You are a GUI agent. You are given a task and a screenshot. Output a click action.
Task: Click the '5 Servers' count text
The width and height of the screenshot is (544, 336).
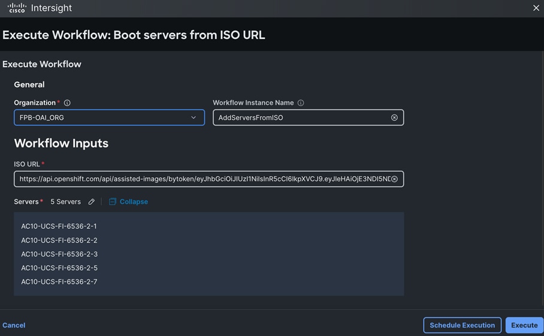(65, 202)
